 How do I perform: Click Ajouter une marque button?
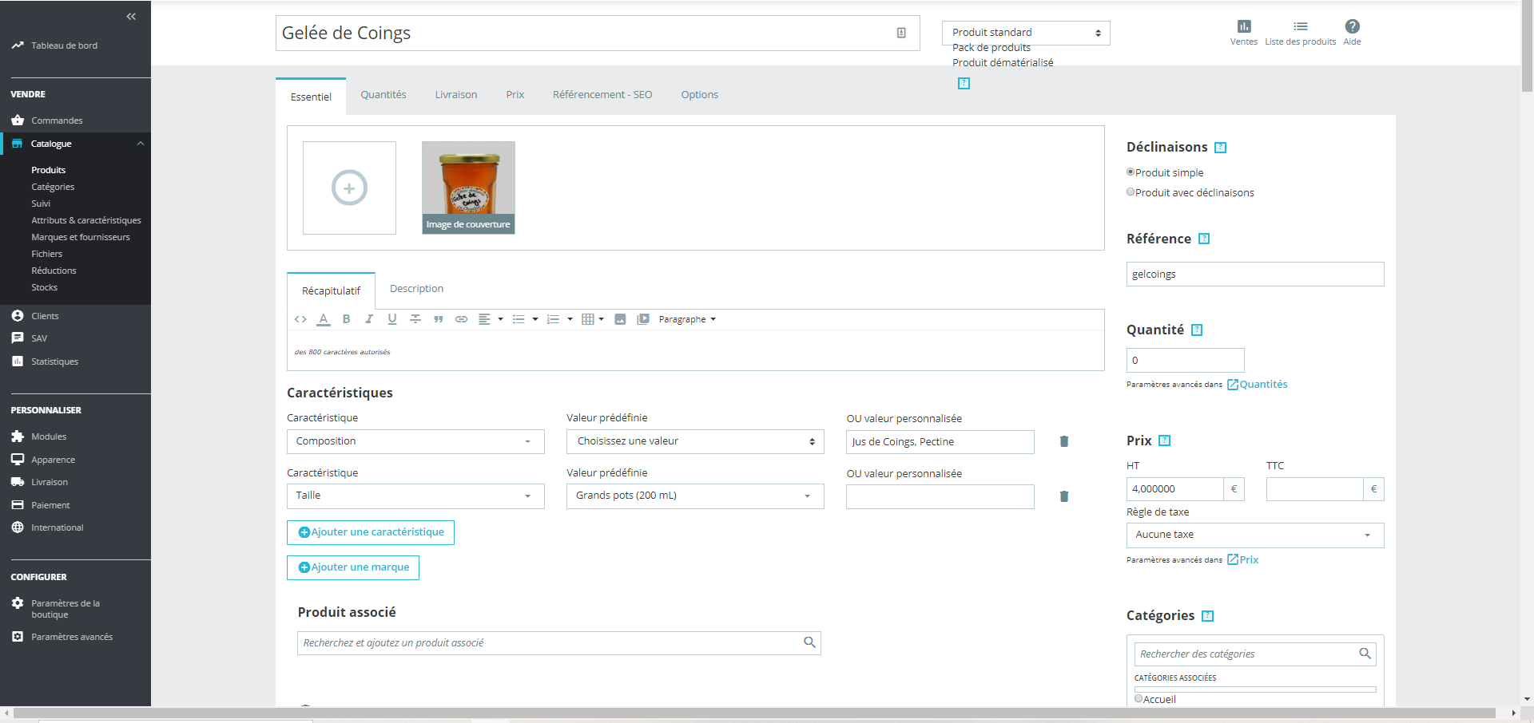[353, 567]
